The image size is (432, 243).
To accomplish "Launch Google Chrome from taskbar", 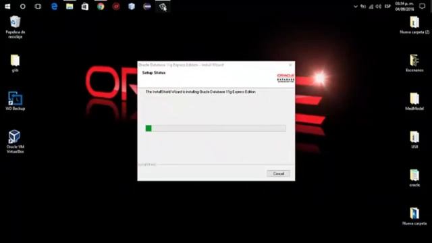I will point(101,6).
